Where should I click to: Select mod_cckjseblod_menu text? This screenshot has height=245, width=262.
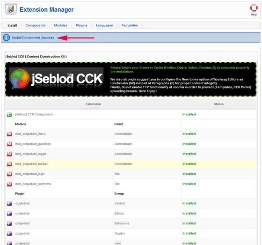click(x=30, y=134)
